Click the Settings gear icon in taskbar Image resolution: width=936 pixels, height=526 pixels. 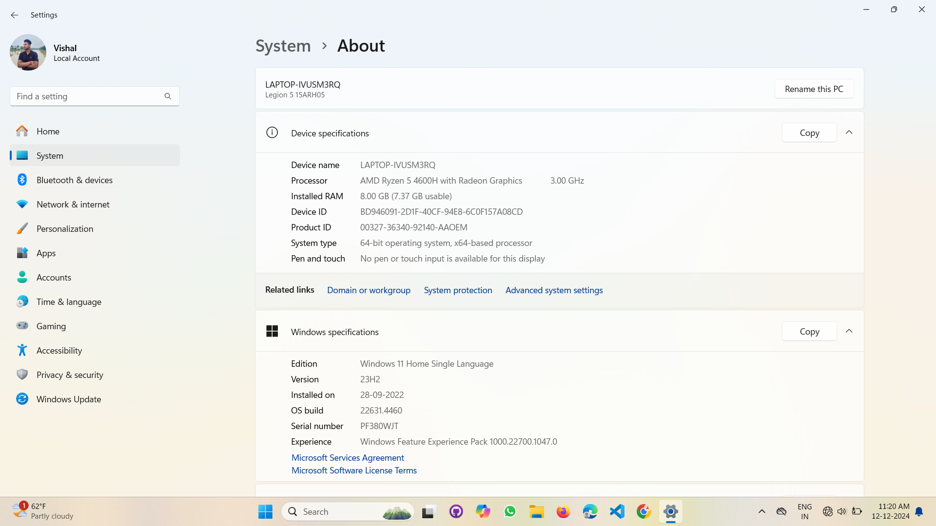(x=671, y=511)
